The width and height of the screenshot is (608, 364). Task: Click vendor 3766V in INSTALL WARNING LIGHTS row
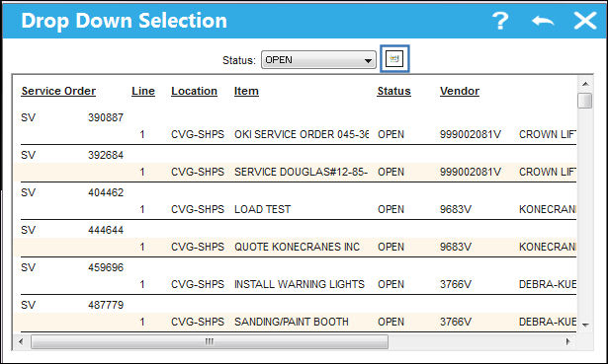(x=456, y=285)
